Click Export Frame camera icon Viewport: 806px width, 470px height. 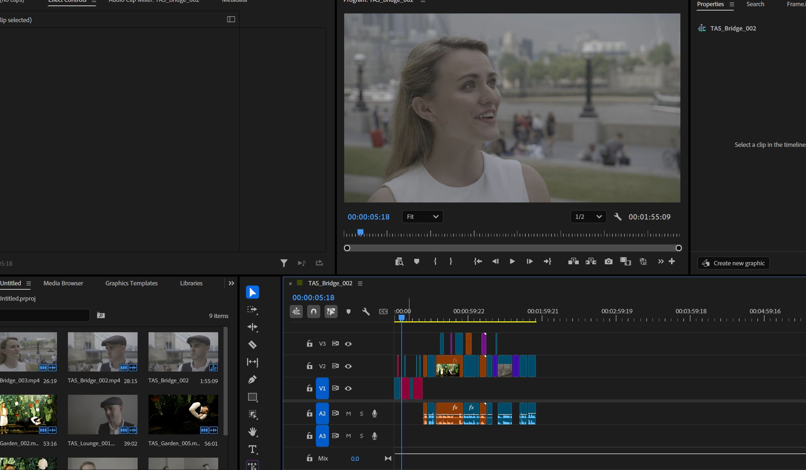(x=608, y=261)
